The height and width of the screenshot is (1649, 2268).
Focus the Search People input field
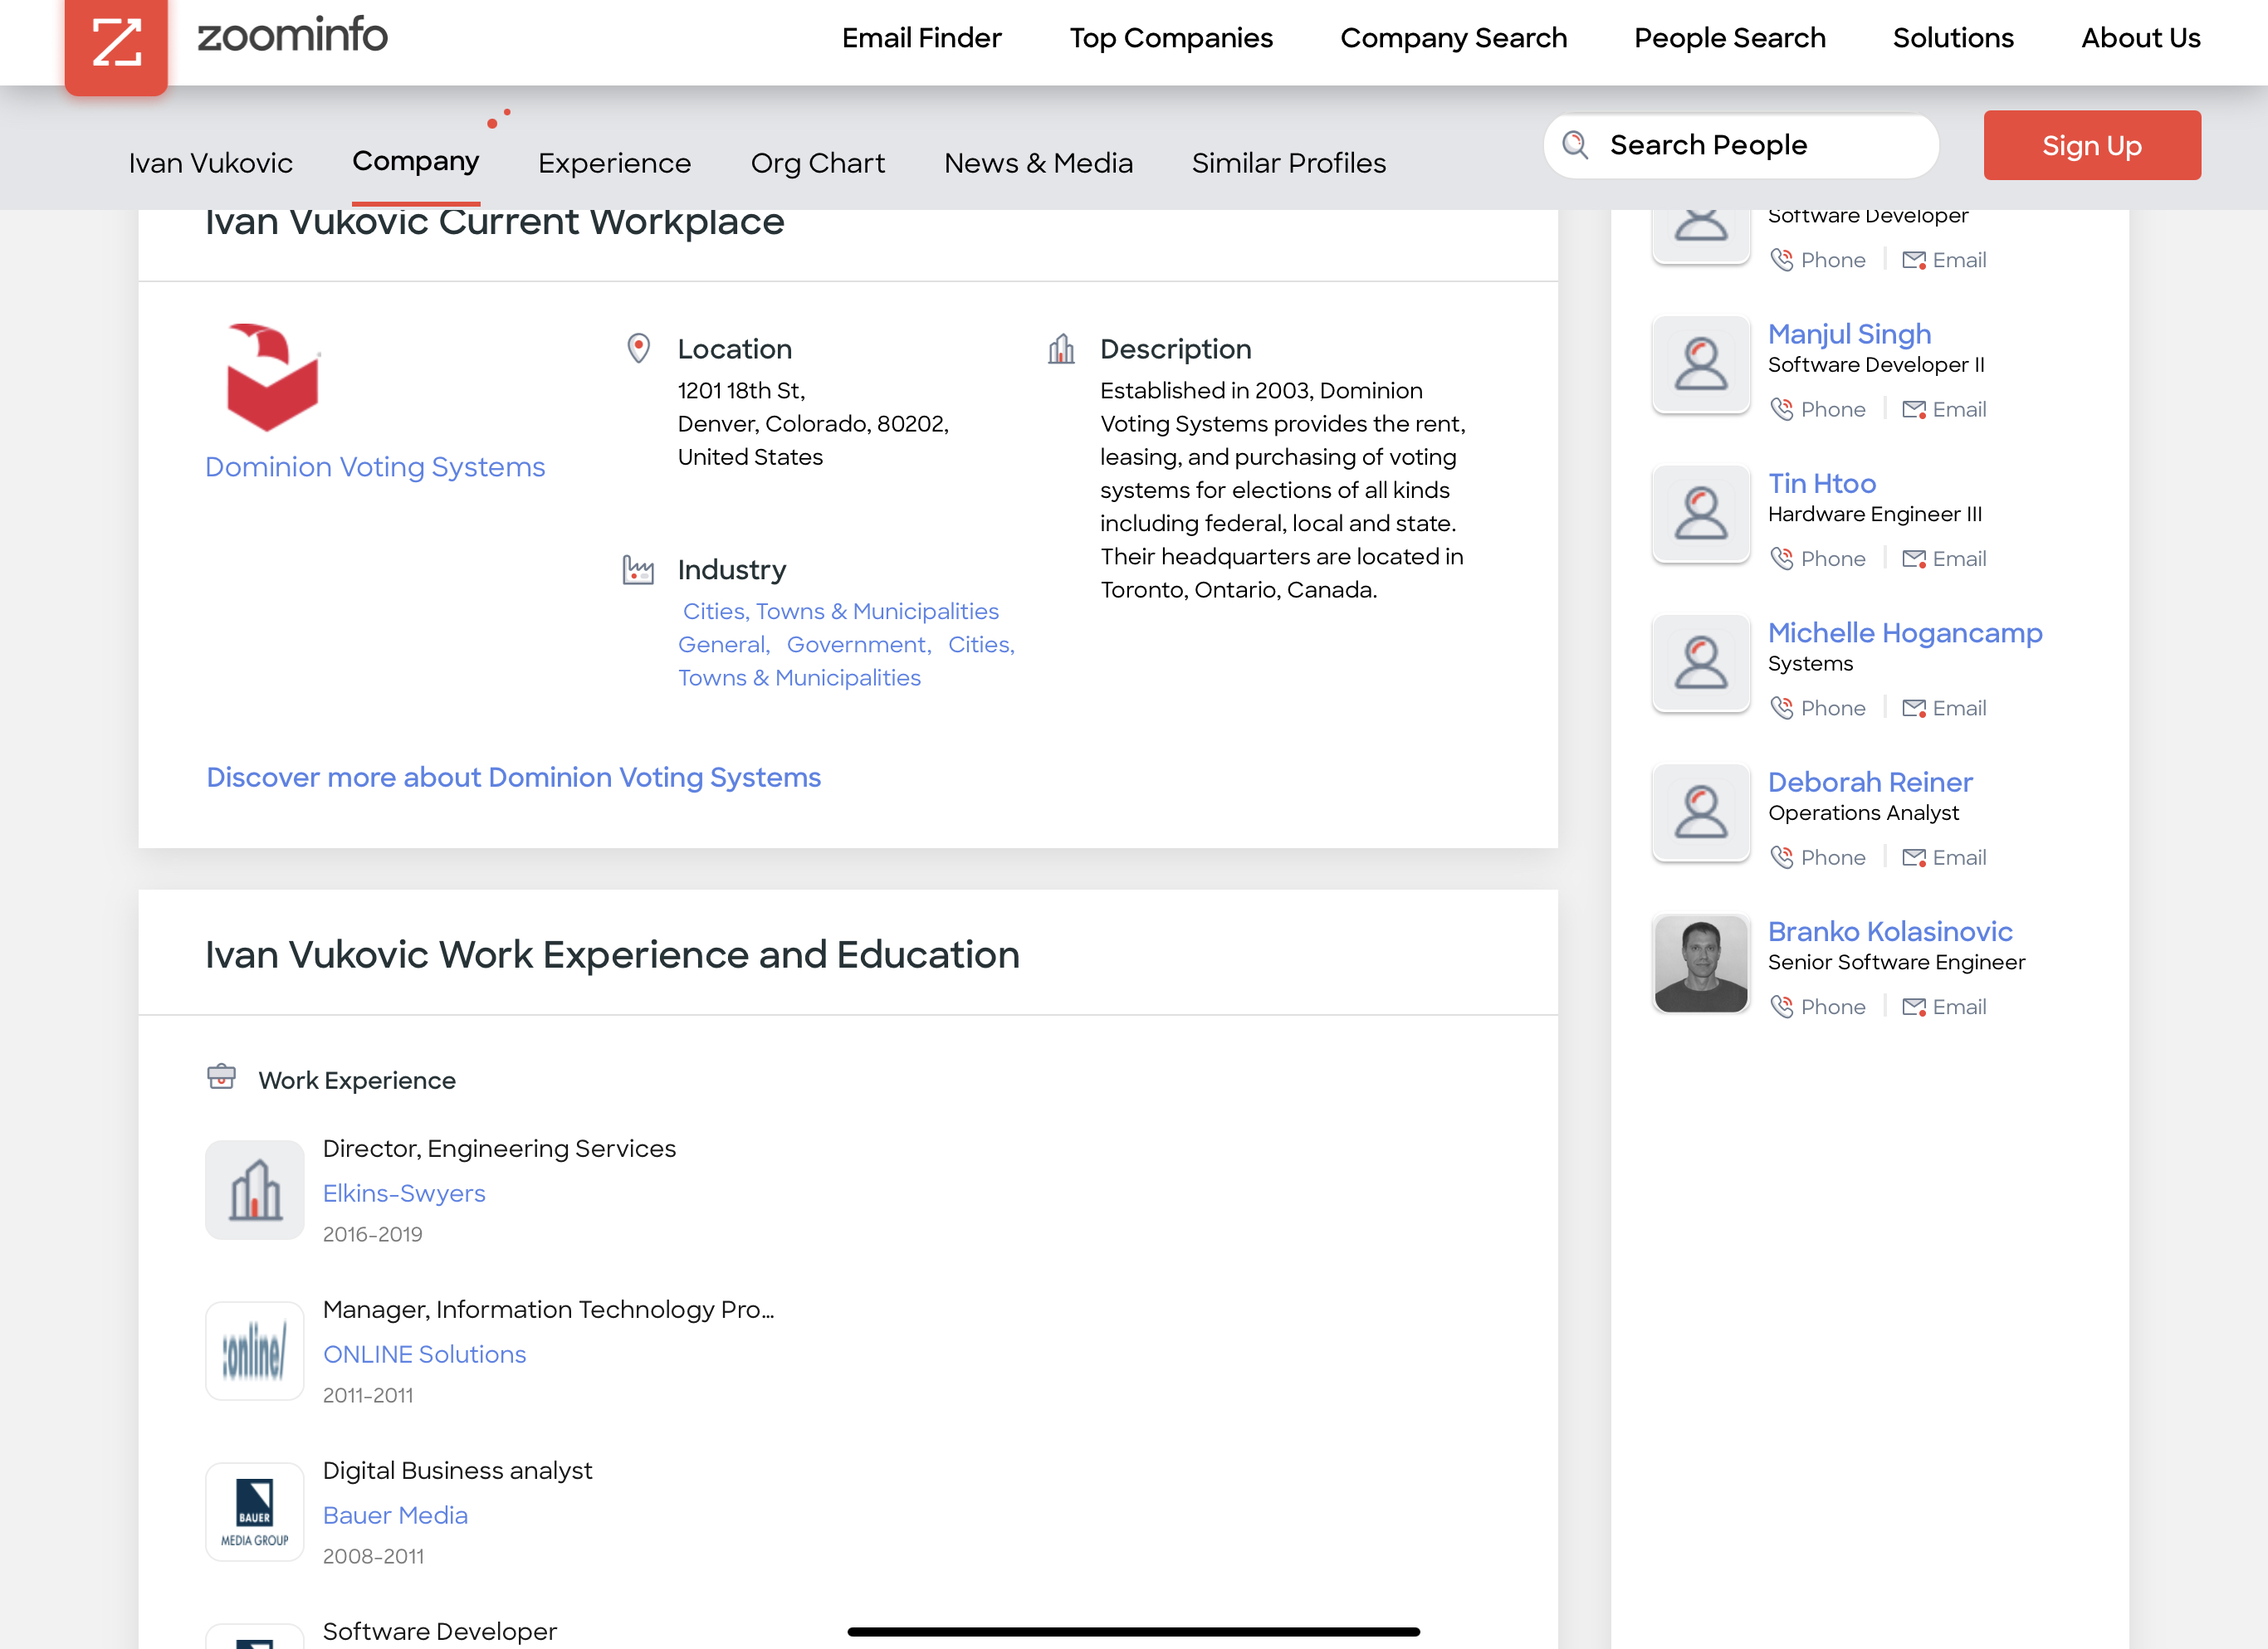click(1741, 145)
